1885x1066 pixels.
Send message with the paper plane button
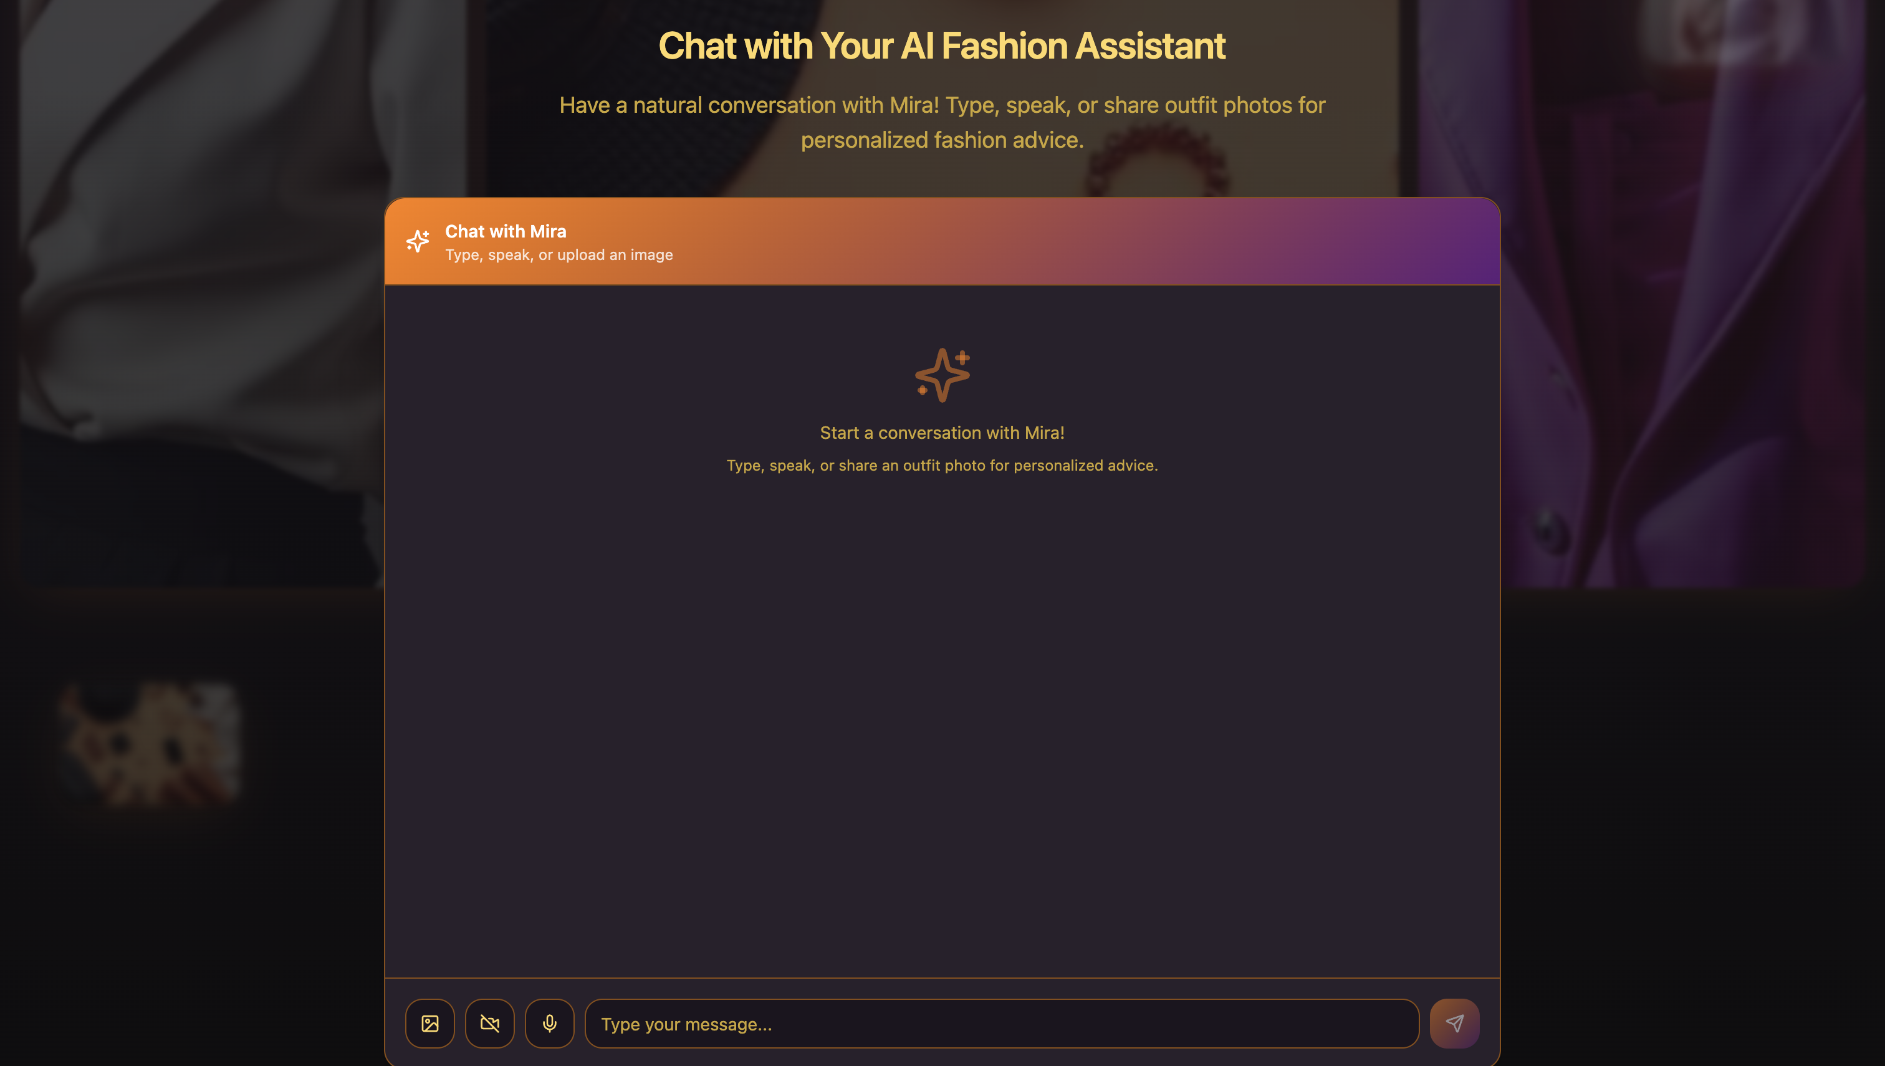coord(1454,1023)
